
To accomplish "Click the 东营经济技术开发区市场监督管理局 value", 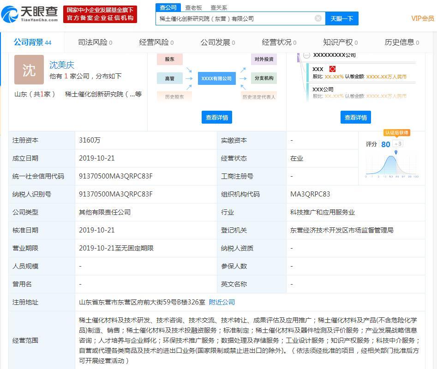I will pyautogui.click(x=341, y=230).
